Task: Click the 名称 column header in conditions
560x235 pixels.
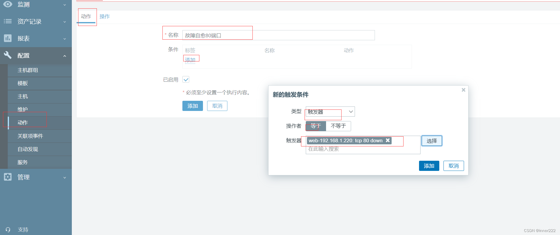Action: (x=269, y=50)
